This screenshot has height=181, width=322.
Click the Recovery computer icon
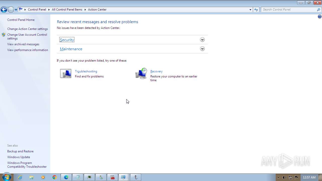141,73
